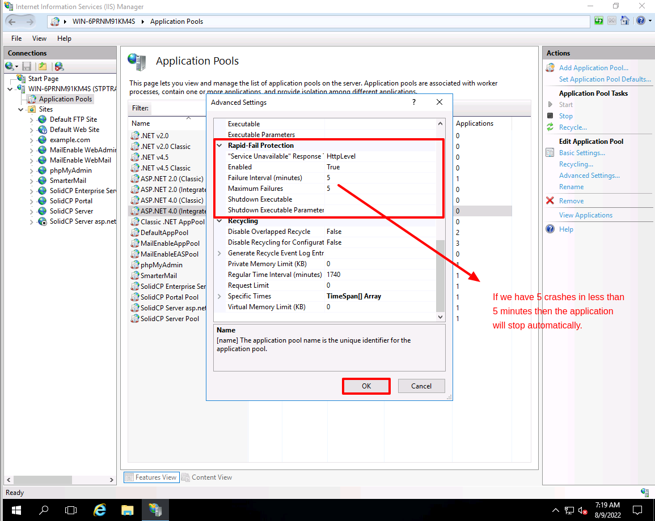Select Default Web Site in tree

(74, 130)
